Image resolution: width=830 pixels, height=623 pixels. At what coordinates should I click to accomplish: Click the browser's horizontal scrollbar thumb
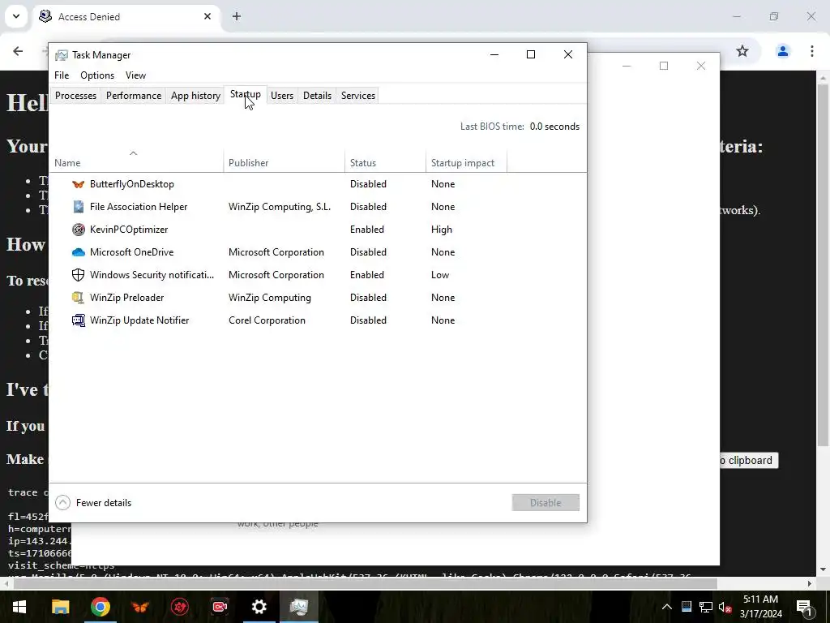pos(366,583)
